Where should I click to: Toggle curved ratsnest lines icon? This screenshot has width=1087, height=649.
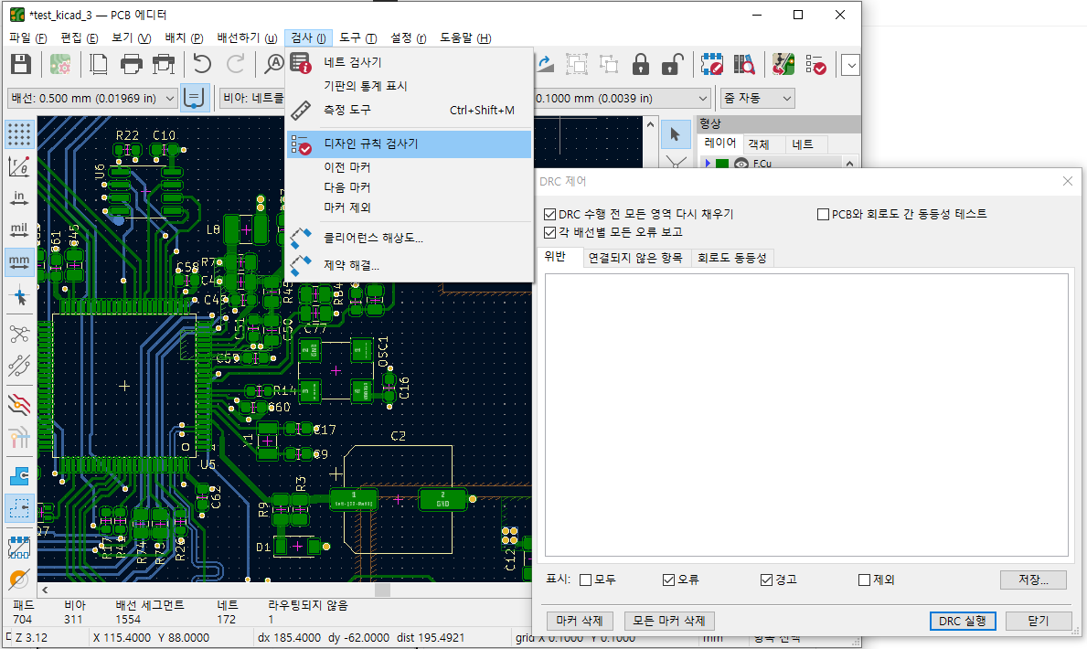19,366
